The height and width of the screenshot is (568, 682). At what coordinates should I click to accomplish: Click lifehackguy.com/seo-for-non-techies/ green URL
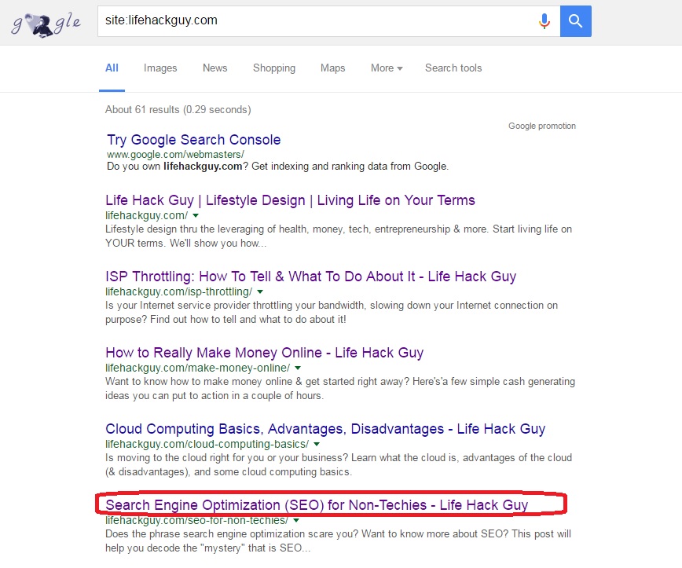[x=196, y=520]
